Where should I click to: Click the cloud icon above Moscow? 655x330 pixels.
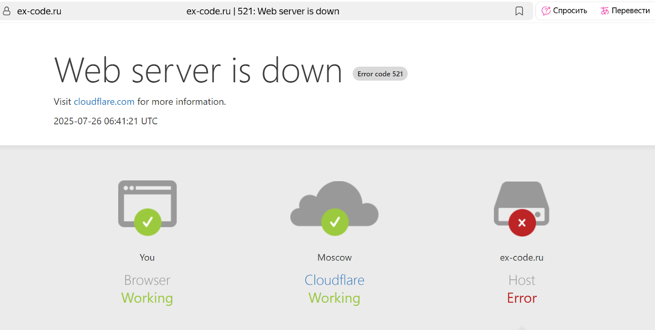click(334, 208)
